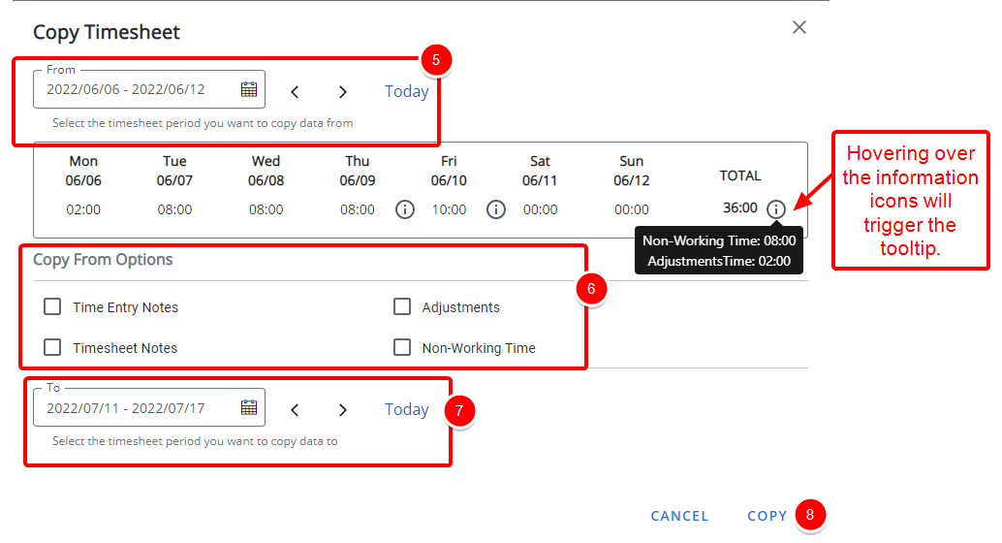Go to next From timesheet period
Image resolution: width=1002 pixels, height=543 pixels.
[x=342, y=92]
